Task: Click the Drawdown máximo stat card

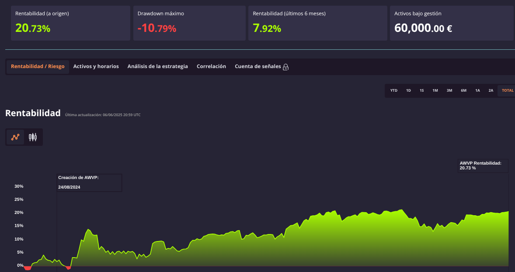Action: [x=189, y=23]
